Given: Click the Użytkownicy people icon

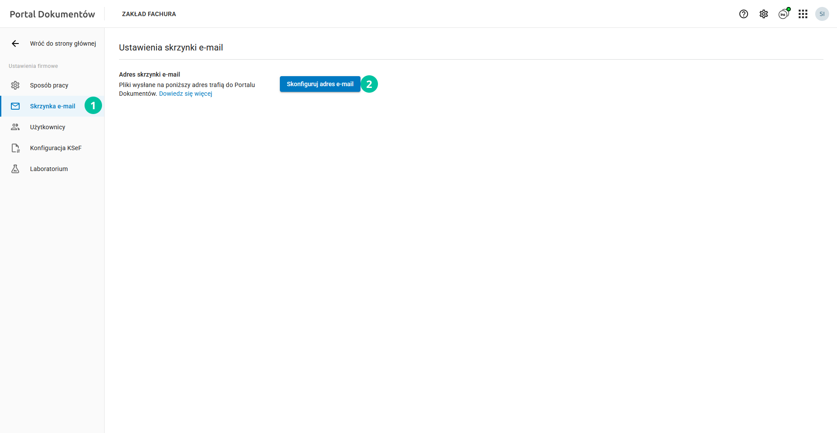Looking at the screenshot, I should [x=15, y=127].
